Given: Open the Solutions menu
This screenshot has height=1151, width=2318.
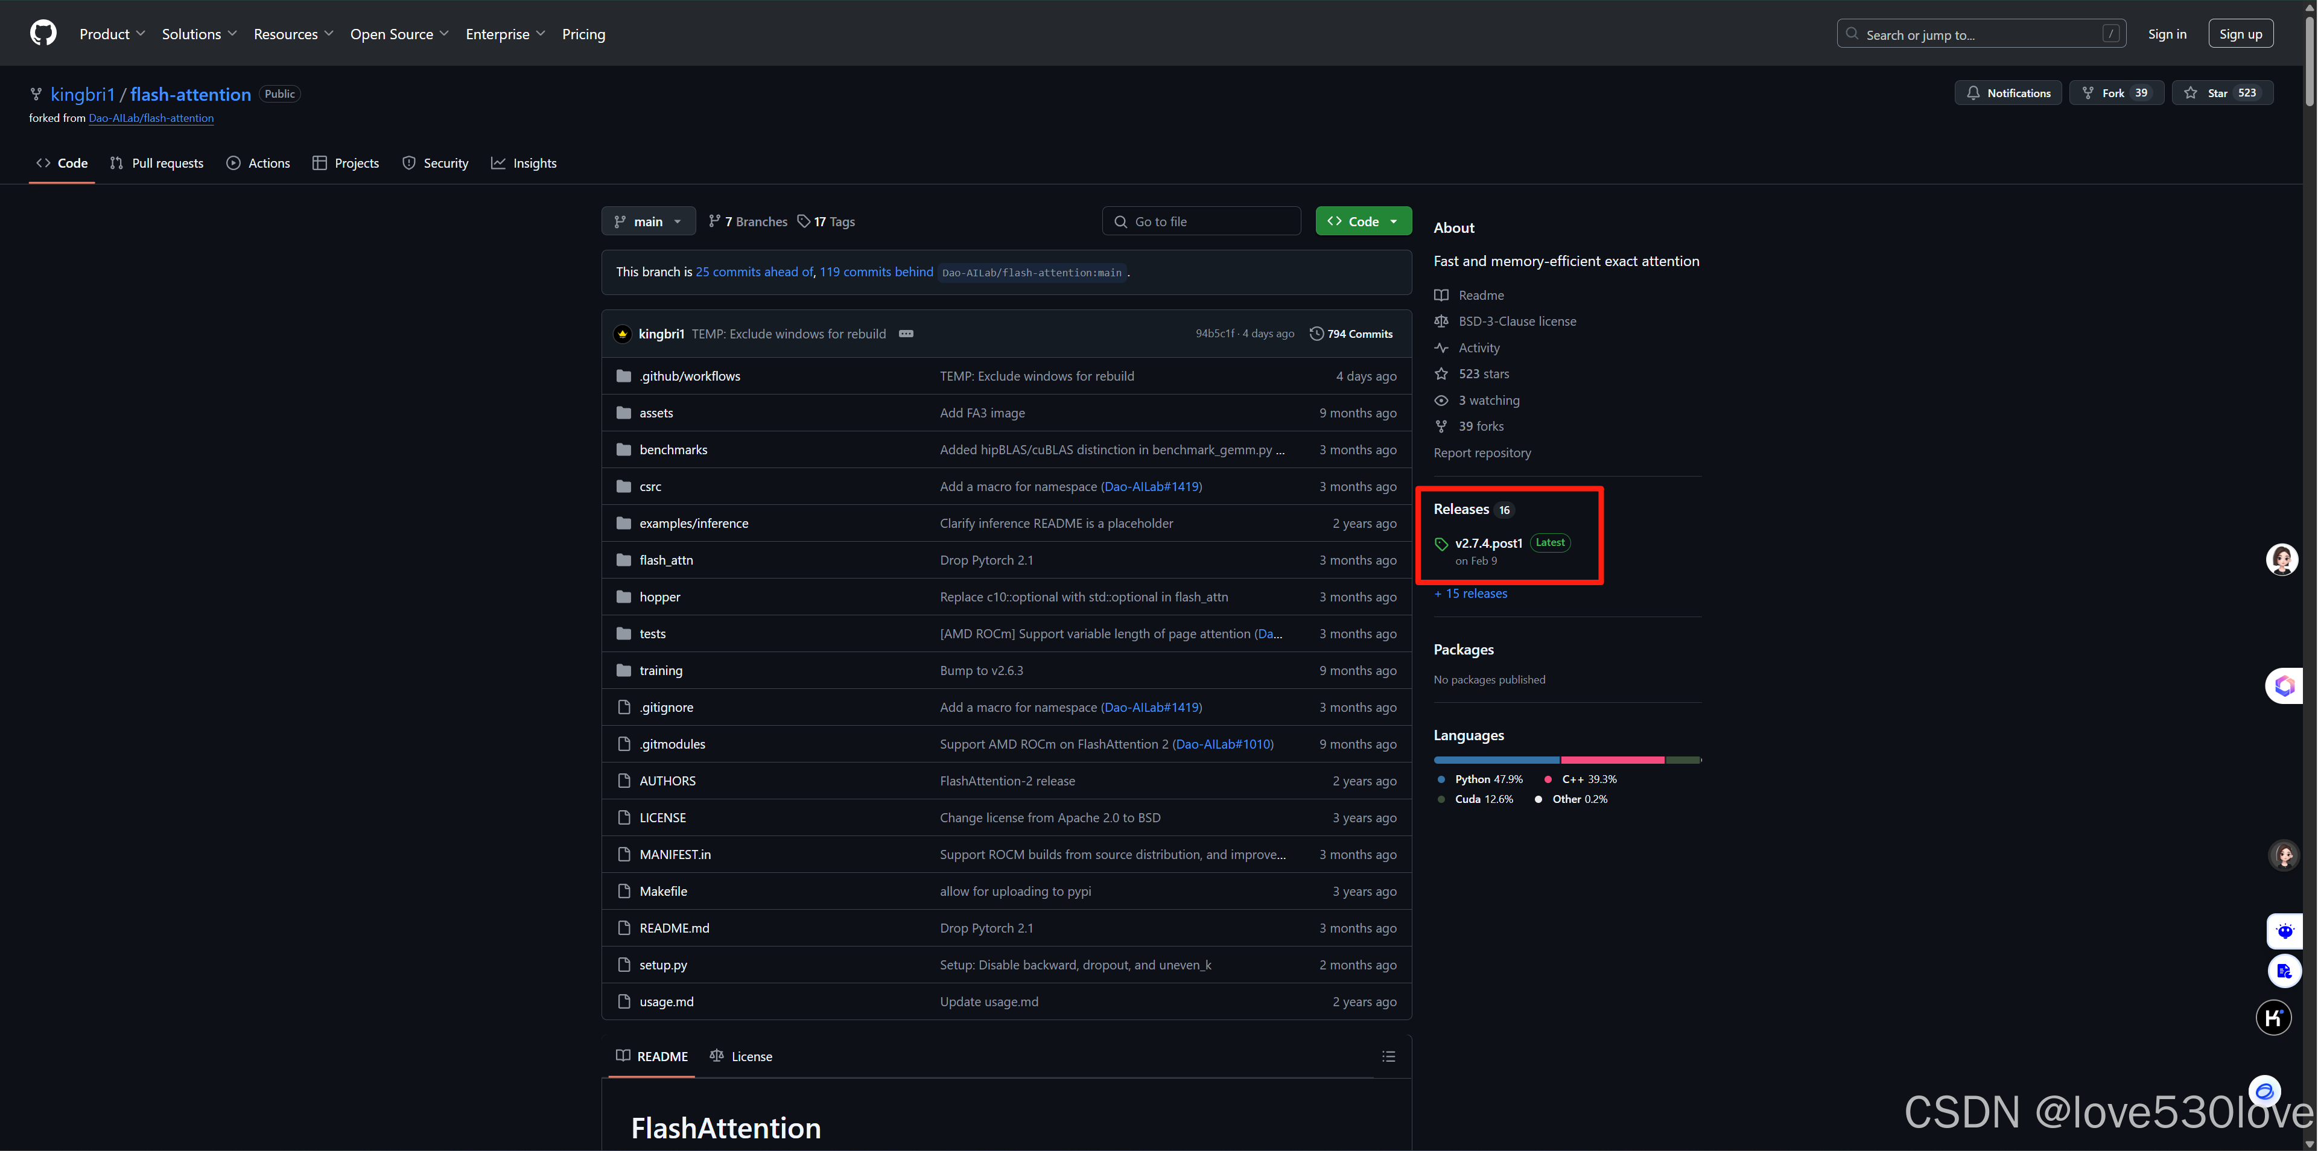Looking at the screenshot, I should (199, 34).
